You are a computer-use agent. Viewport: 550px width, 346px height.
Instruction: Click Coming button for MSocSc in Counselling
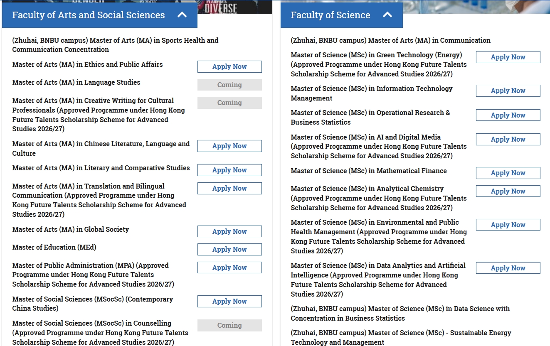[x=229, y=326]
